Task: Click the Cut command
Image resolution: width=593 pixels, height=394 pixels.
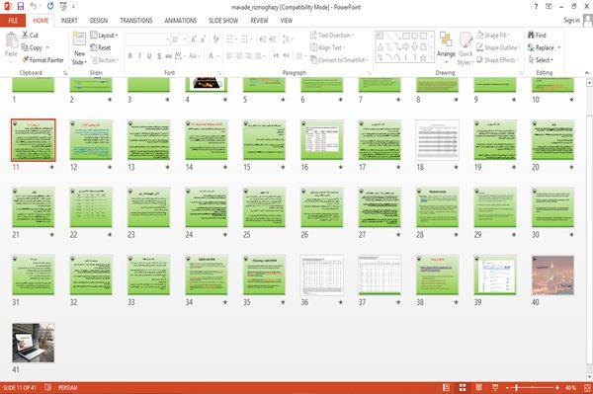Action: pyautogui.click(x=30, y=36)
